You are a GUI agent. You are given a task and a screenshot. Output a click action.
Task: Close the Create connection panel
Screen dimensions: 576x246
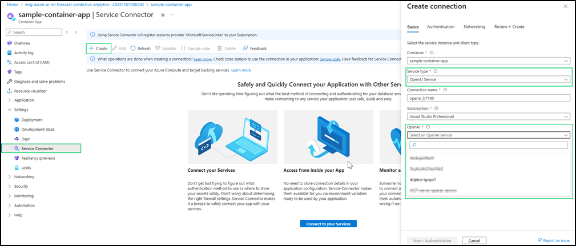pyautogui.click(x=566, y=7)
